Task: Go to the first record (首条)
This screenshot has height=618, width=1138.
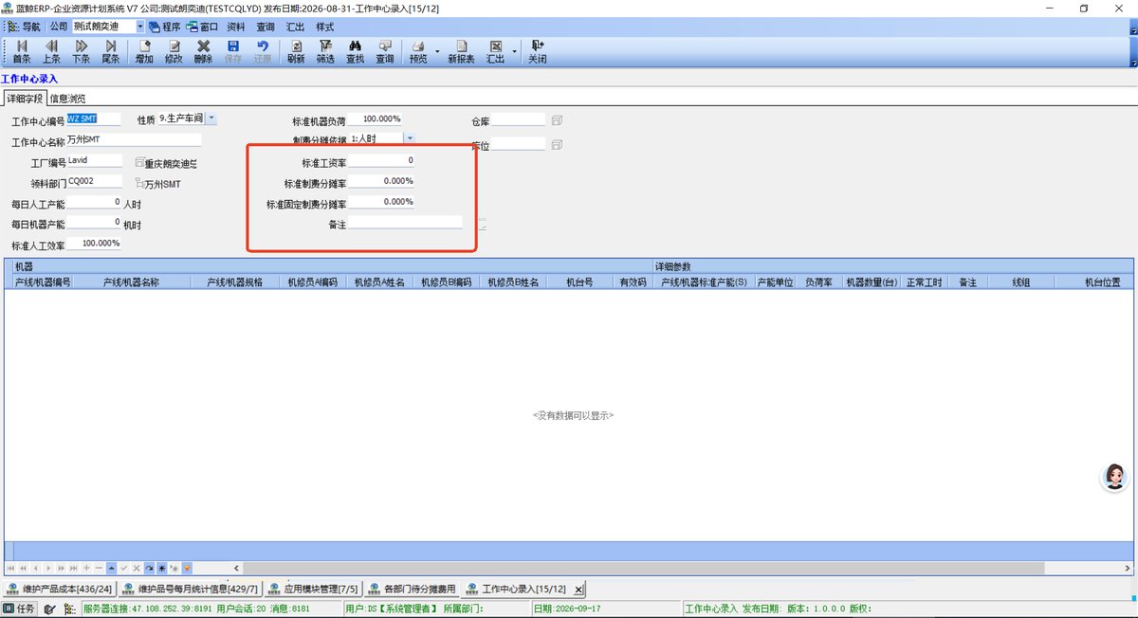Action: point(22,51)
